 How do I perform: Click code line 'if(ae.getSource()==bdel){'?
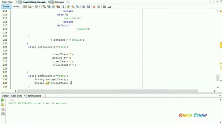(48, 76)
